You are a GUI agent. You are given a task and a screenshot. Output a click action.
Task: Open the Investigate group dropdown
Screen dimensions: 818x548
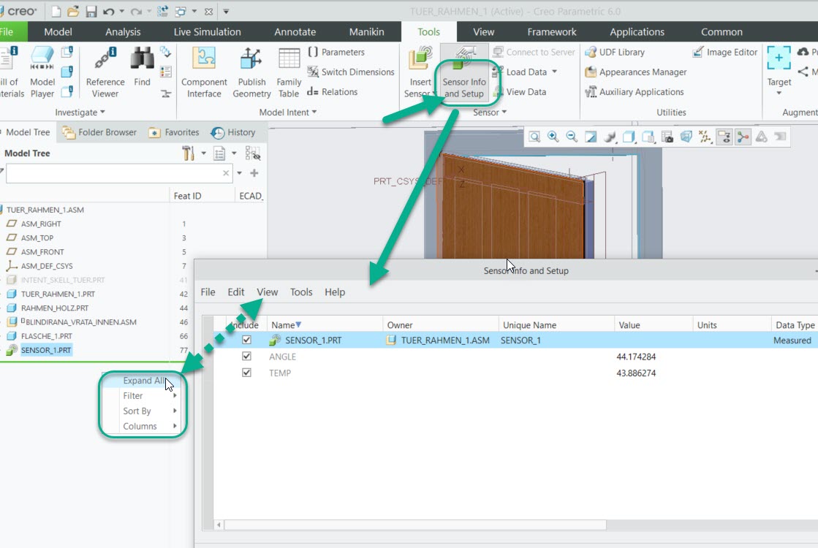(80, 112)
